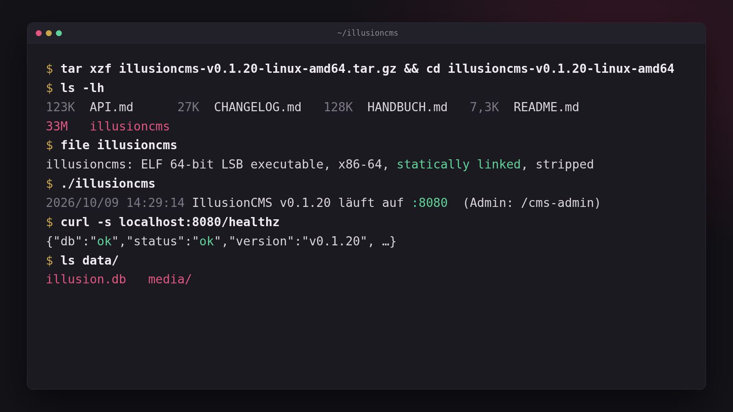This screenshot has width=733, height=412.
Task: Click the 'ls data/' command
Action: 89,260
